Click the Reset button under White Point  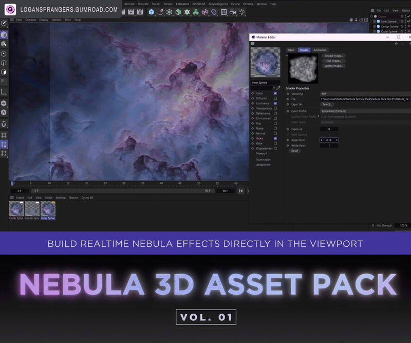coord(294,151)
